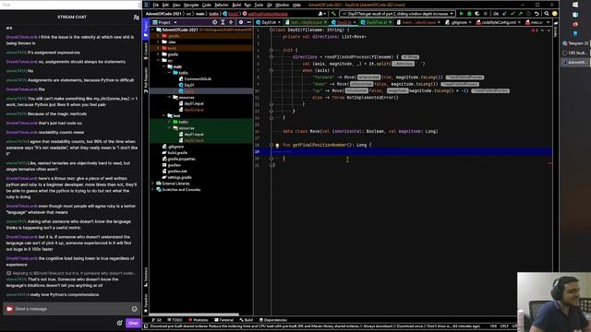Click the Git rollback (undo) icon
Image resolution: width=591 pixels, height=332 pixels.
537,14
